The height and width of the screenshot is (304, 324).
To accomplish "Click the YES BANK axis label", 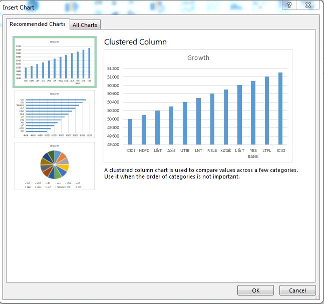I will coord(253,153).
